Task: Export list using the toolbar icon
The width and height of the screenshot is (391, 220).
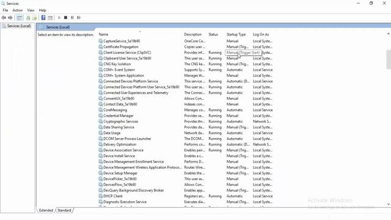Action: tap(35, 18)
